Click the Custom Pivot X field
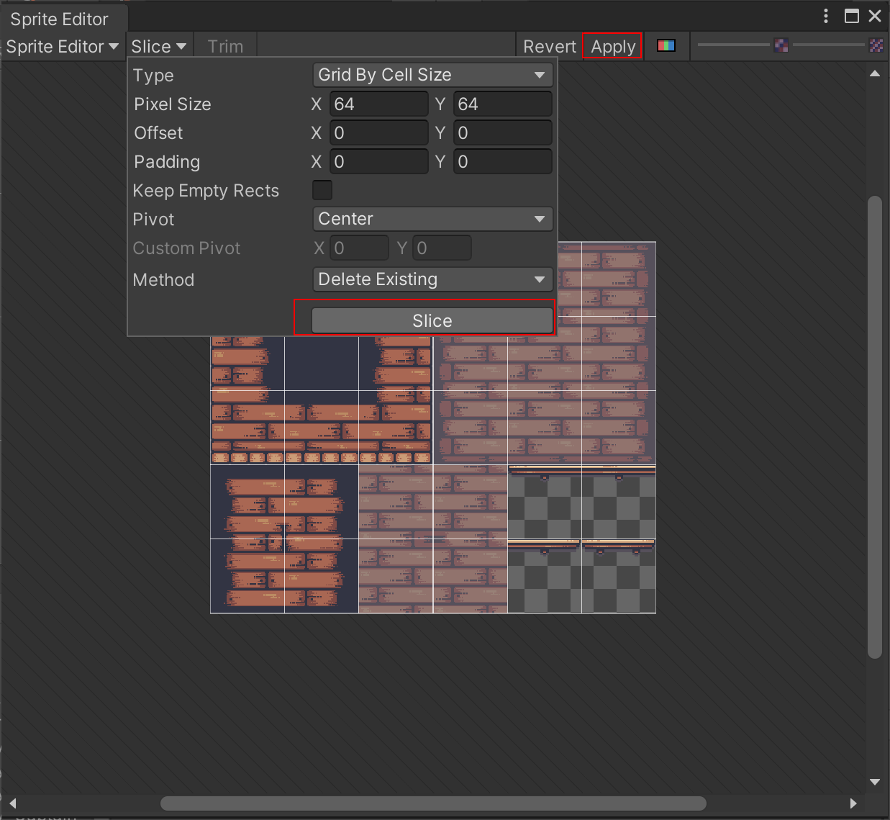The height and width of the screenshot is (820, 890). (360, 248)
